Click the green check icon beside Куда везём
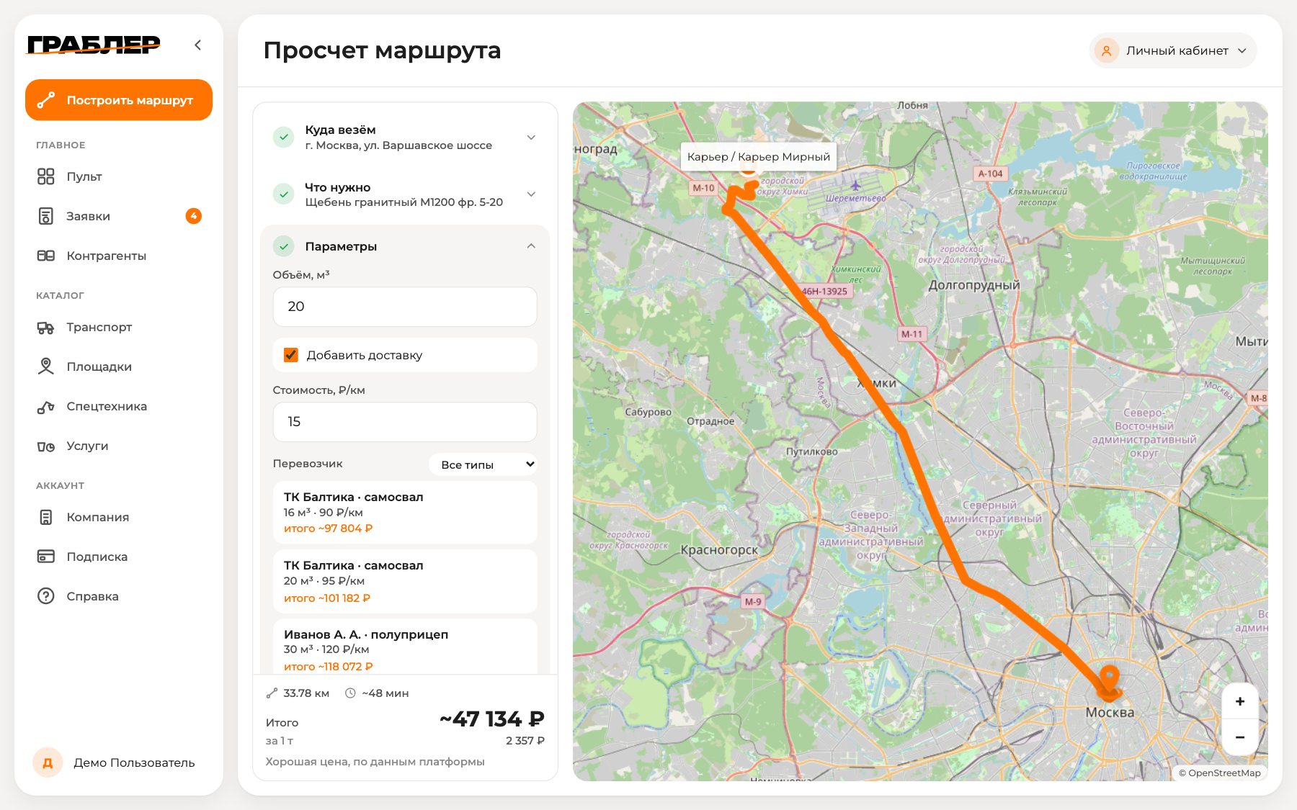This screenshot has height=810, width=1297. point(284,137)
